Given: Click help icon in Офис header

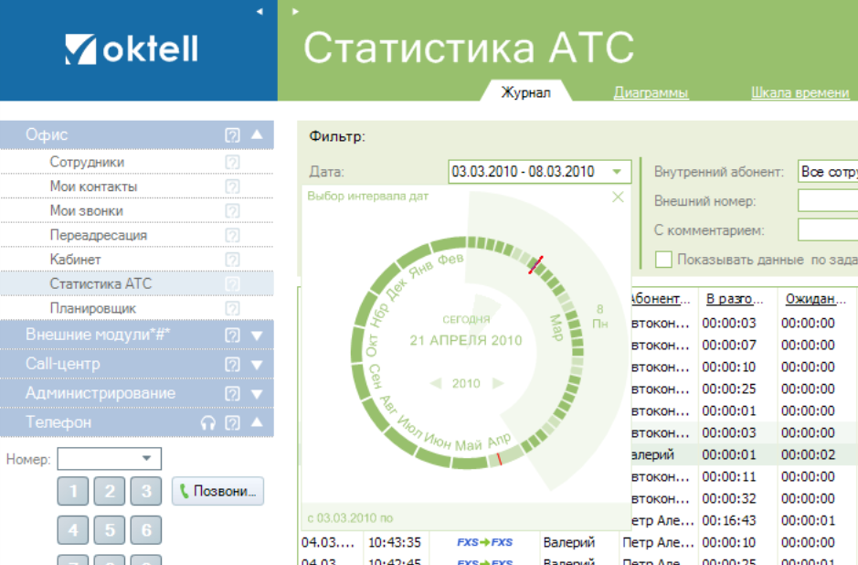Looking at the screenshot, I should click(x=232, y=135).
